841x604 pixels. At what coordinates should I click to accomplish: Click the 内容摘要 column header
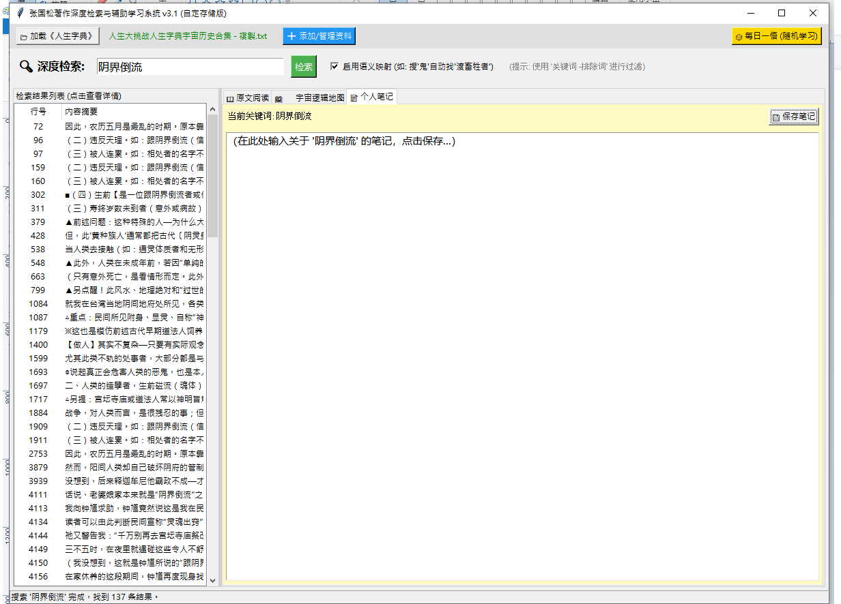133,111
